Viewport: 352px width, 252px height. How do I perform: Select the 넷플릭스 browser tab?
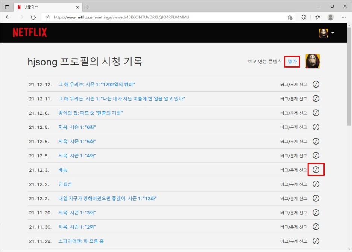(x=47, y=7)
